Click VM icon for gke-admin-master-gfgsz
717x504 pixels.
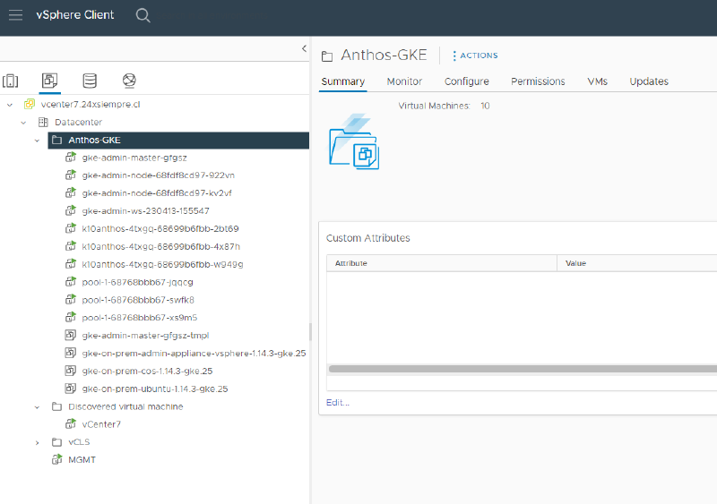click(71, 158)
